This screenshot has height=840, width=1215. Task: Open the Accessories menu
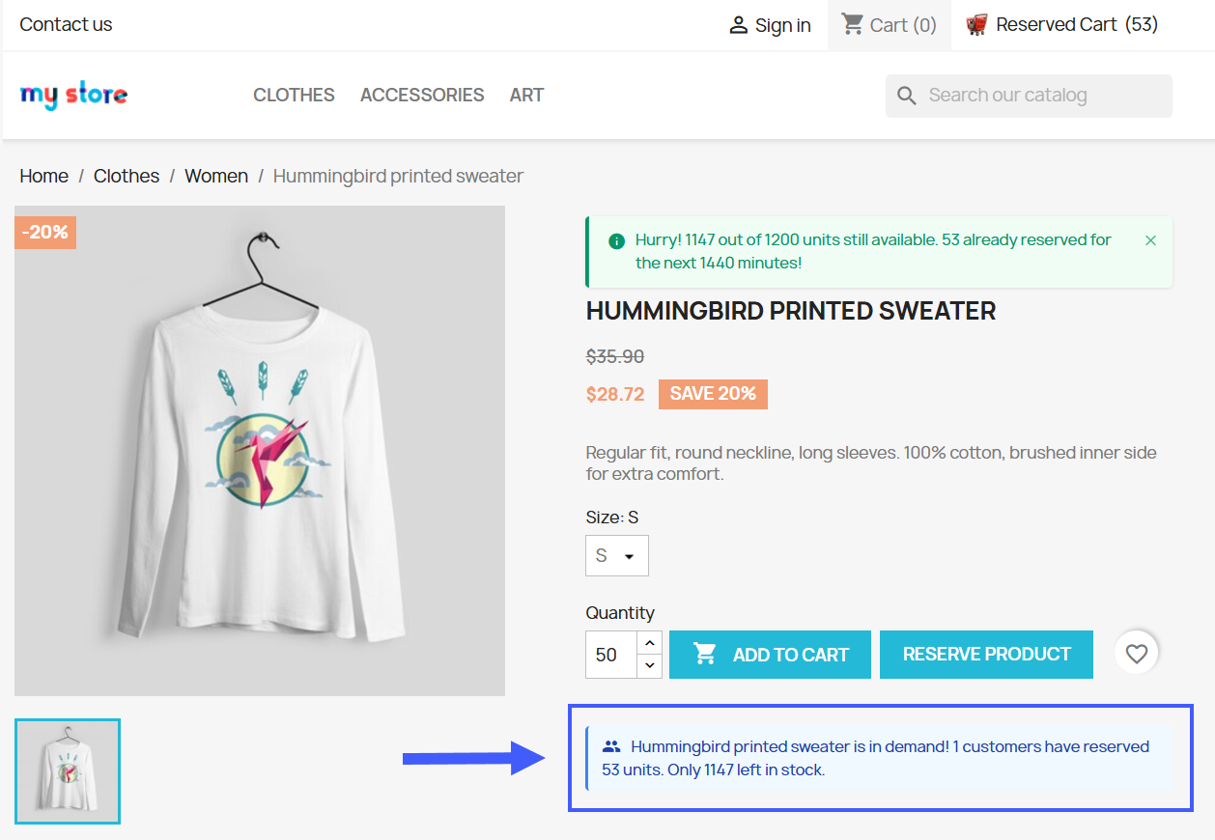click(x=422, y=95)
